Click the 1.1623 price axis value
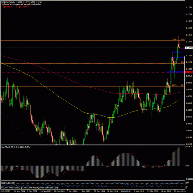 (189, 21)
